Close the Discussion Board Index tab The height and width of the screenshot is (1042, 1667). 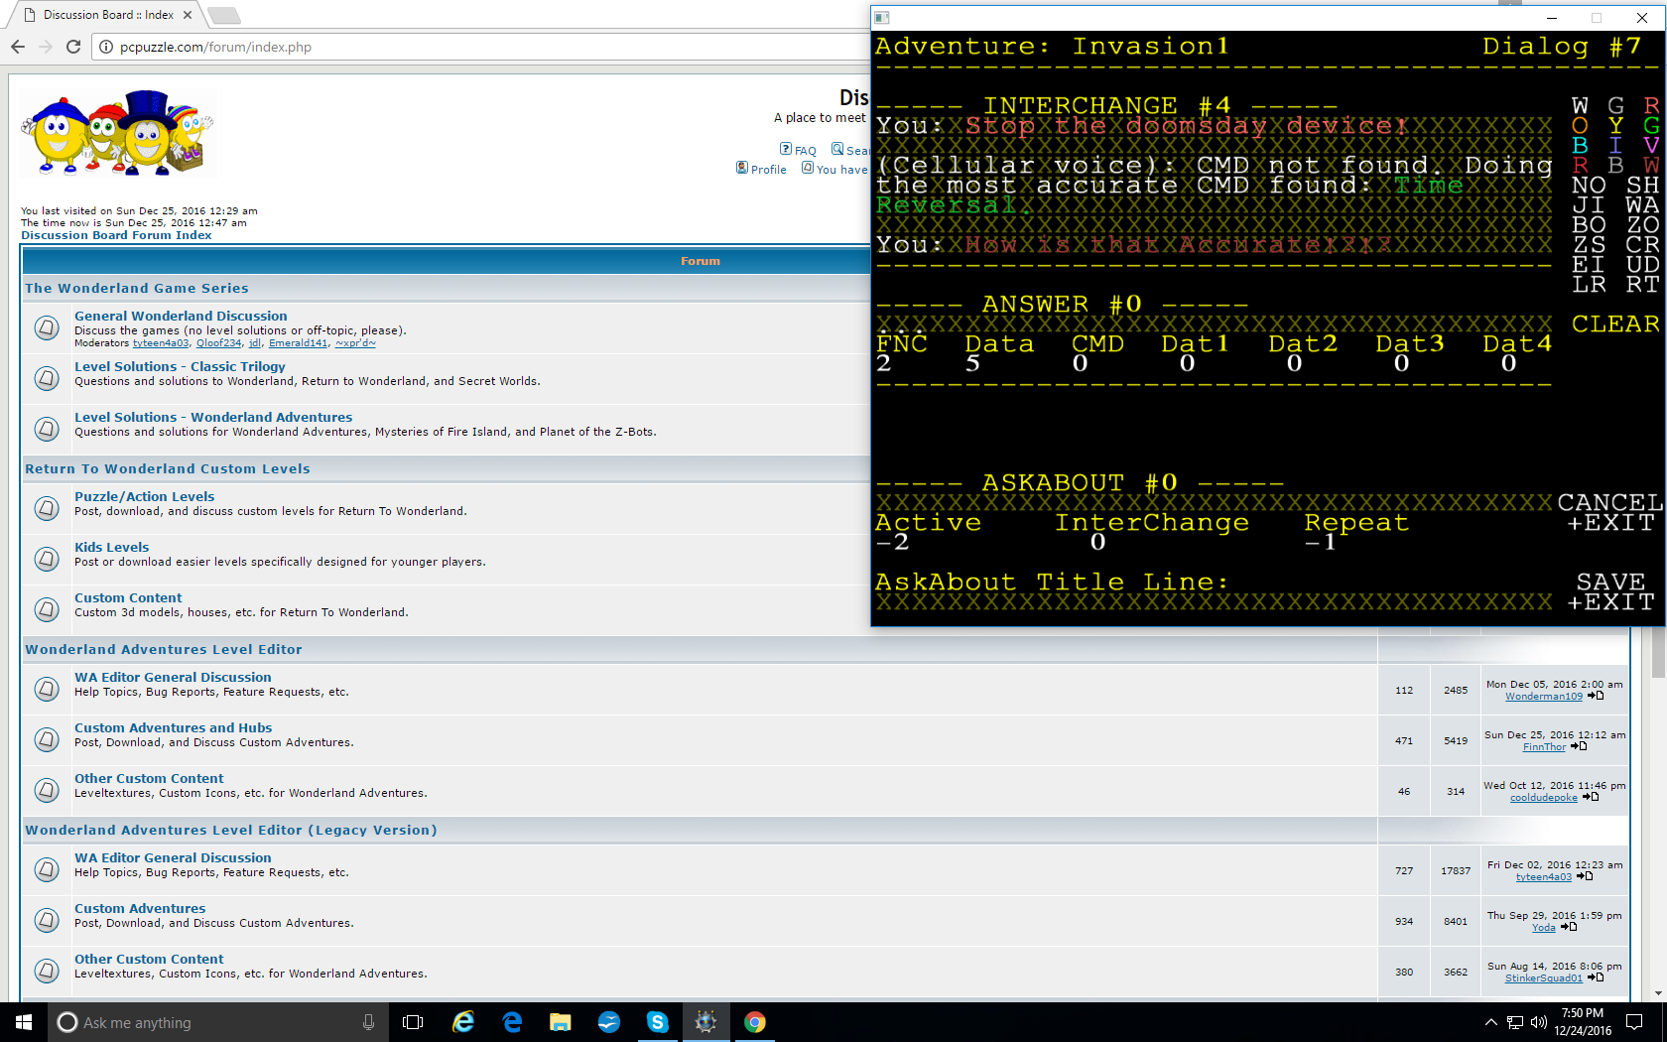[188, 15]
